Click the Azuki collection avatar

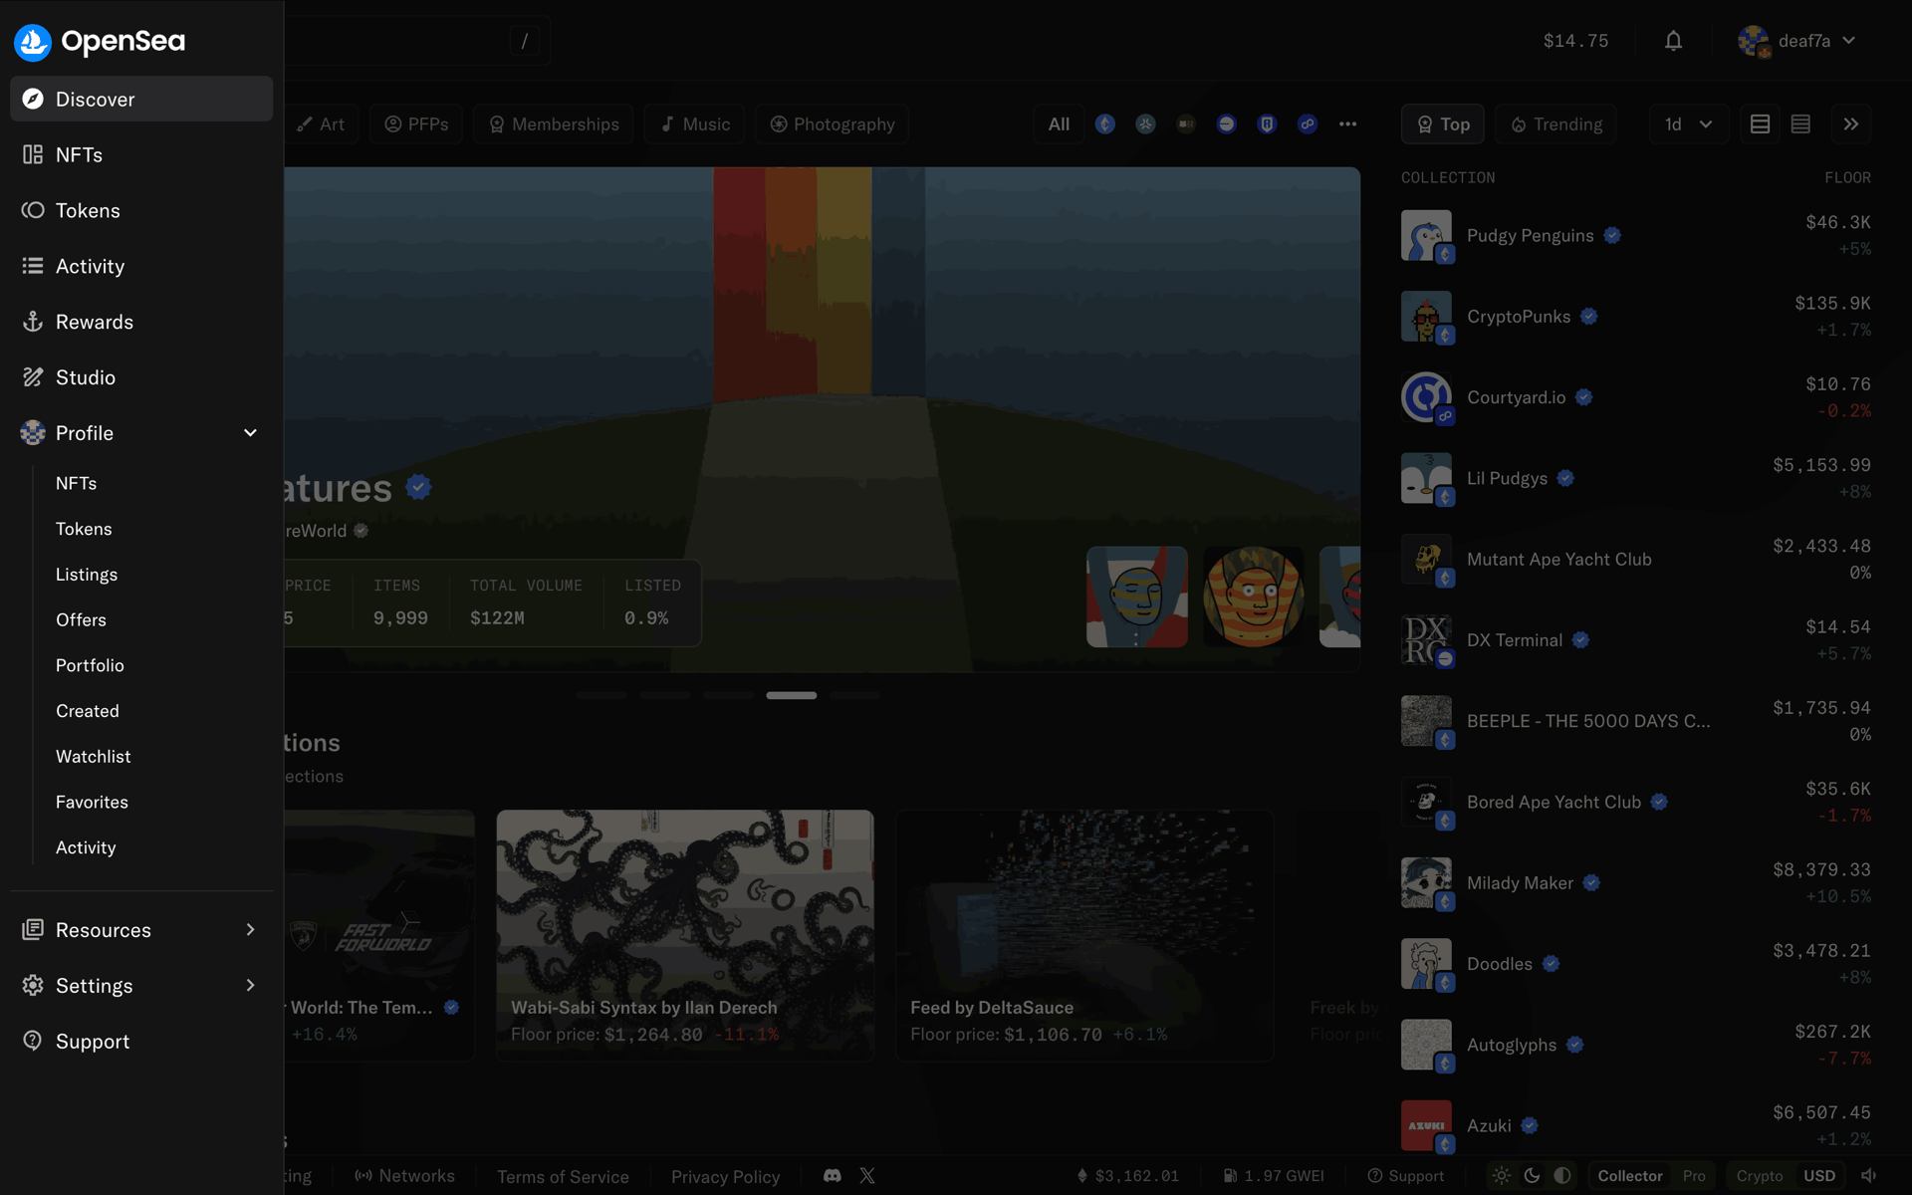tap(1426, 1125)
